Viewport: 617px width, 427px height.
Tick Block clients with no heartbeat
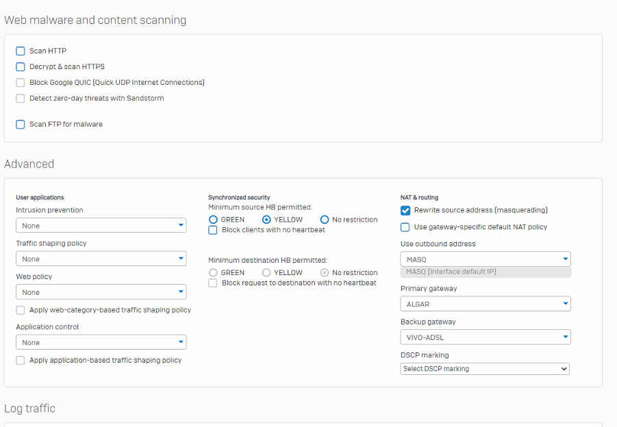coord(212,230)
